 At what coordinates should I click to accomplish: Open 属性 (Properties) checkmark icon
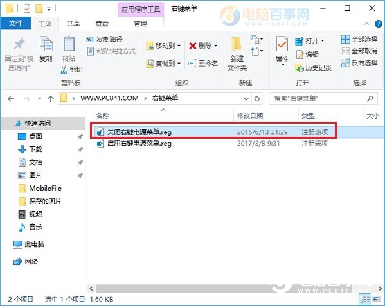(282, 44)
